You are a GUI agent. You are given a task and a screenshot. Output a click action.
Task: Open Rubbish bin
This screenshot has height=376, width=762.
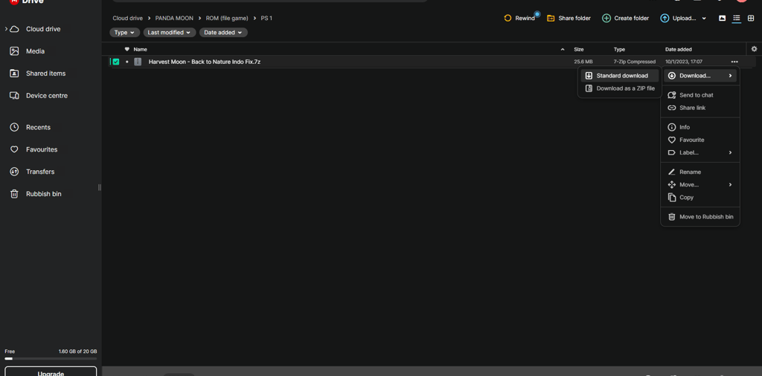[x=43, y=194]
